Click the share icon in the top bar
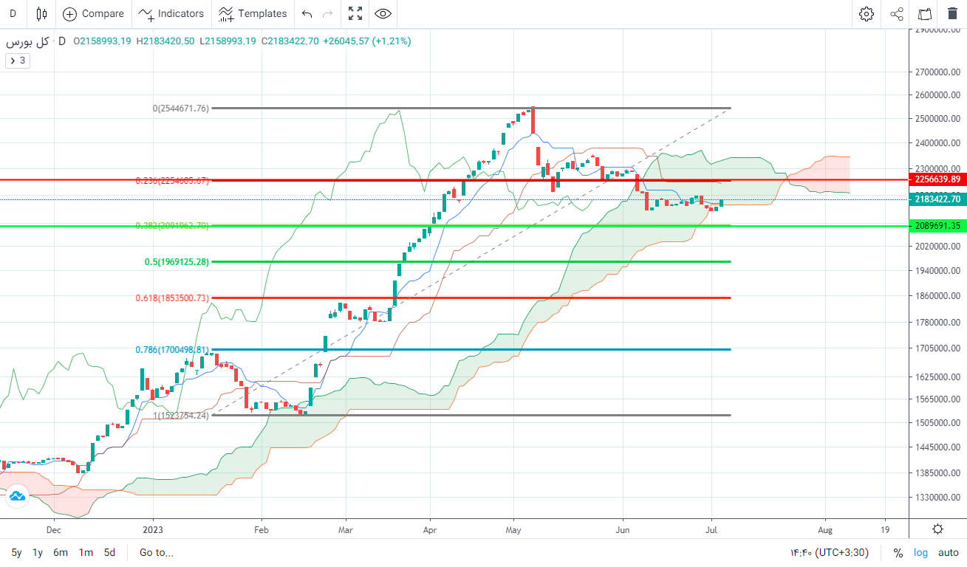 pyautogui.click(x=896, y=13)
